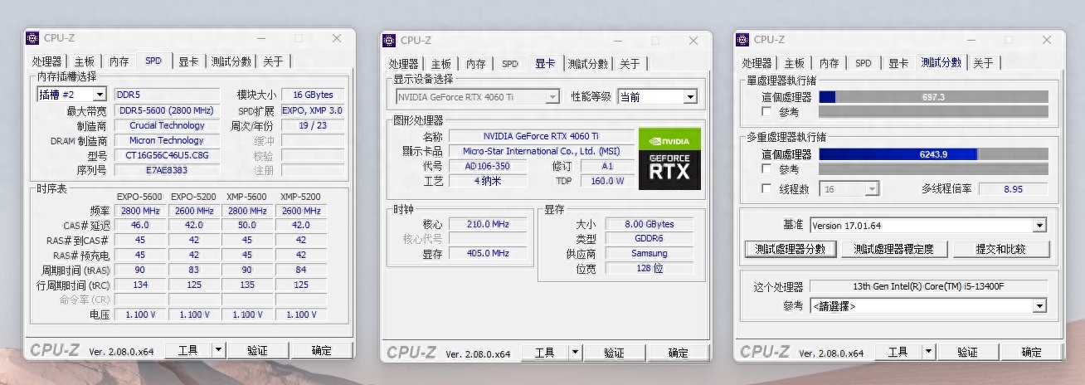The image size is (1085, 385).
Task: Switch to 主板 tab in benchmark window
Action: pyautogui.click(x=795, y=63)
